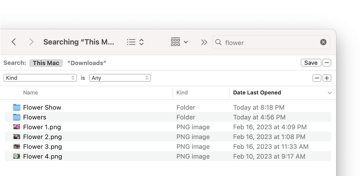Viewport: 362px width, 176px height.
Task: Remove search criteria with top minus button
Action: coord(327,63)
